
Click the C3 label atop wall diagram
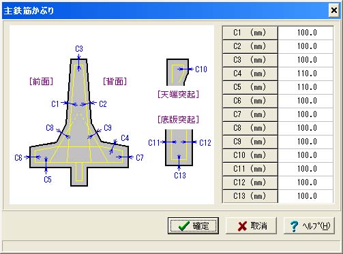[x=79, y=48]
